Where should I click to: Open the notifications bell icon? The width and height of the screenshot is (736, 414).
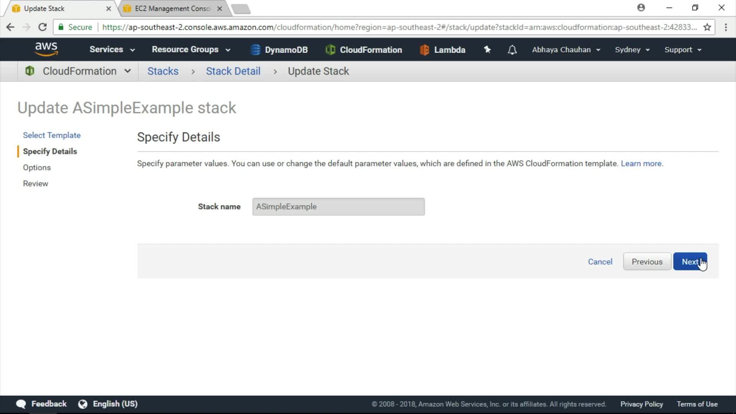pyautogui.click(x=512, y=50)
